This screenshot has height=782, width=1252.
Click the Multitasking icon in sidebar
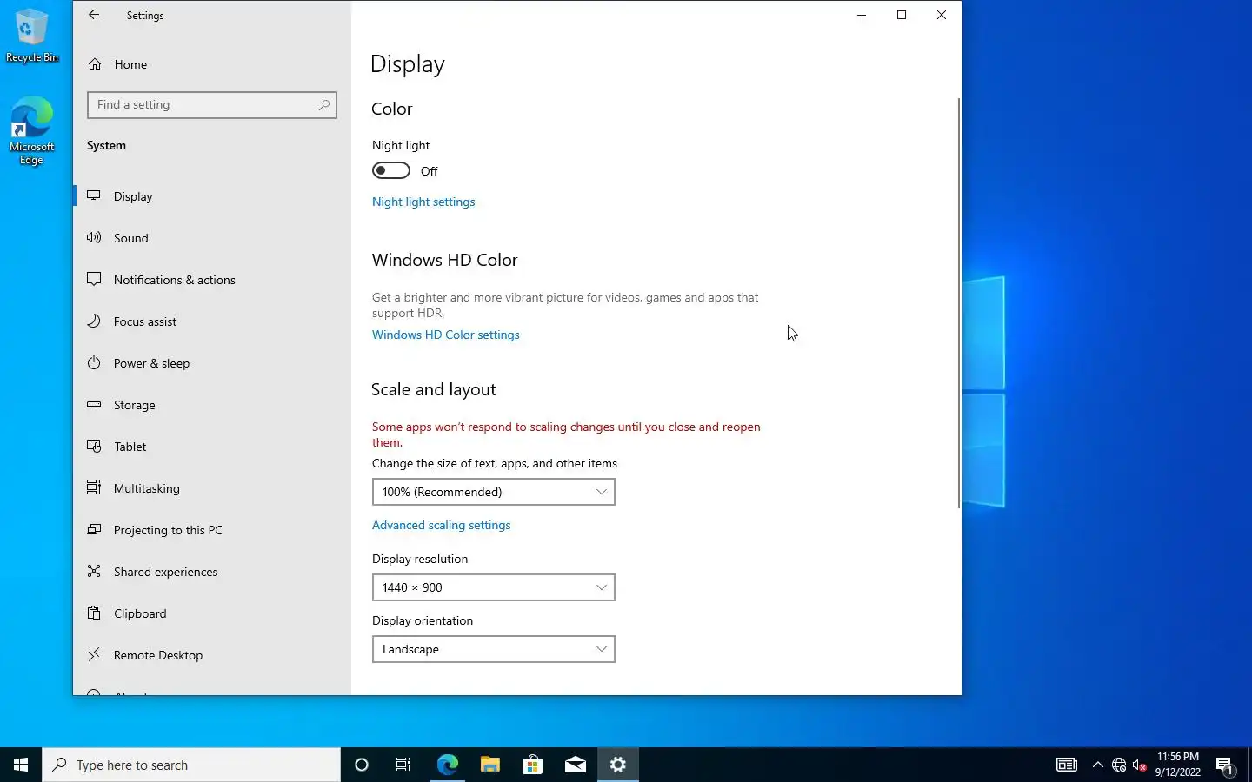click(x=94, y=487)
